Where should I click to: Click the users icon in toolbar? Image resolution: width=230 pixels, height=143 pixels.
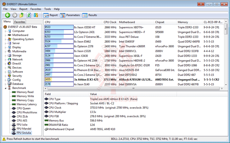pos(36,15)
